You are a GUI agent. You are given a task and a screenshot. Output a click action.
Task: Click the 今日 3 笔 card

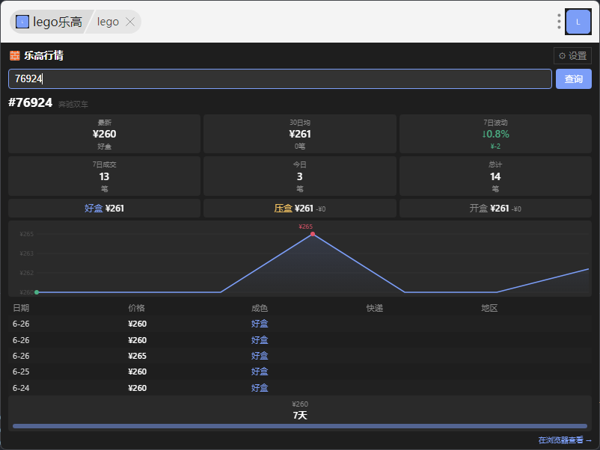(x=299, y=176)
